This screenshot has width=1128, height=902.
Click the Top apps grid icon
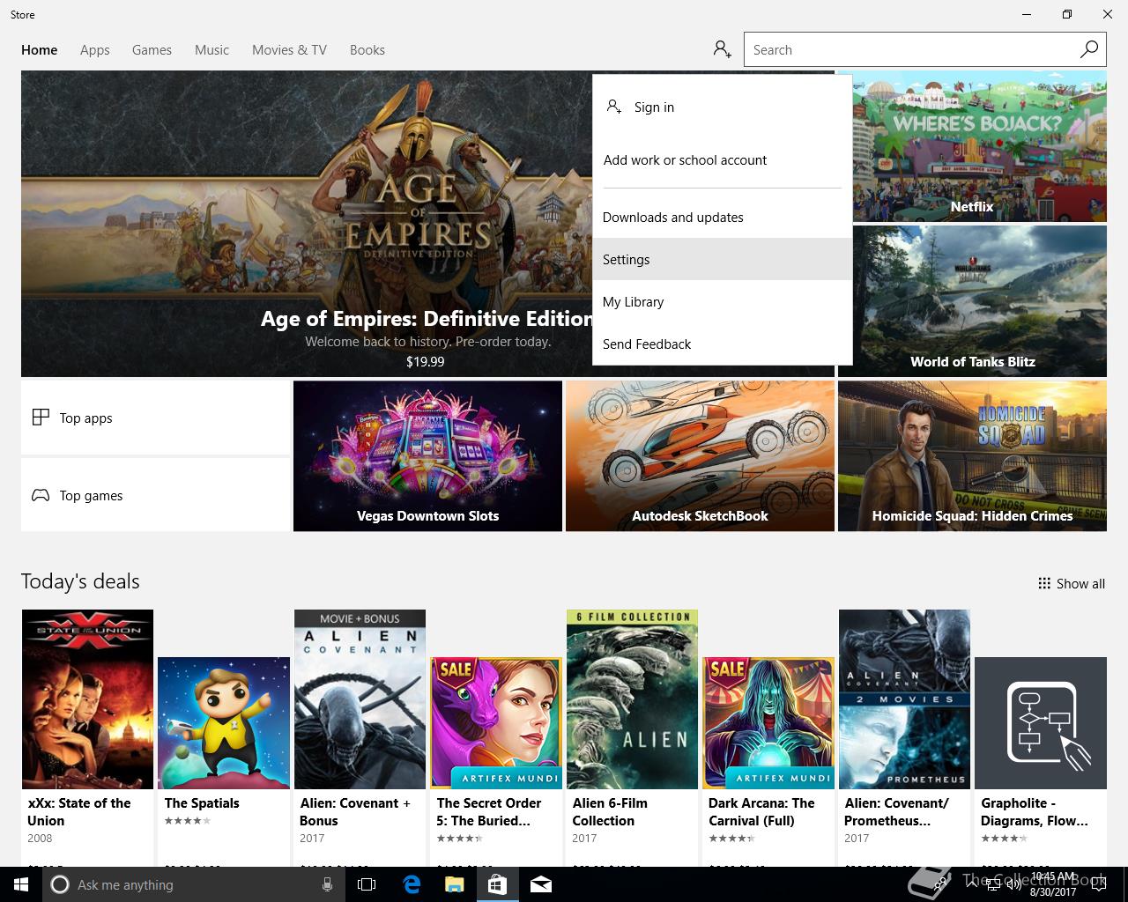coord(41,418)
